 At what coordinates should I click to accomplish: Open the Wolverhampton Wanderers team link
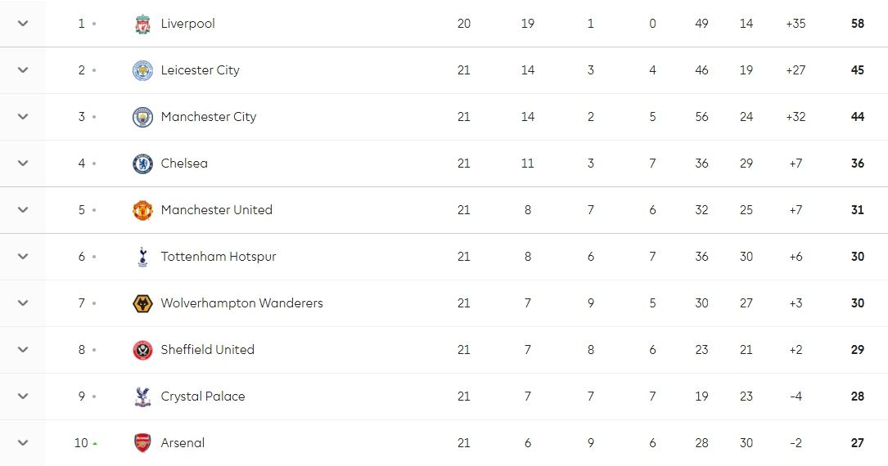point(241,303)
